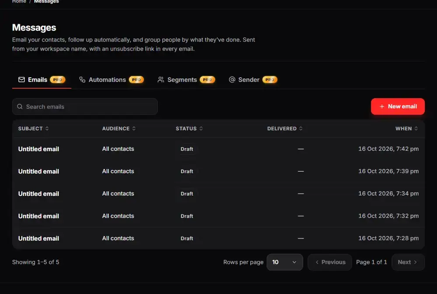Click the date 16 Oct 2026, 7:28 pm
Image resolution: width=437 pixels, height=294 pixels.
[x=388, y=238]
